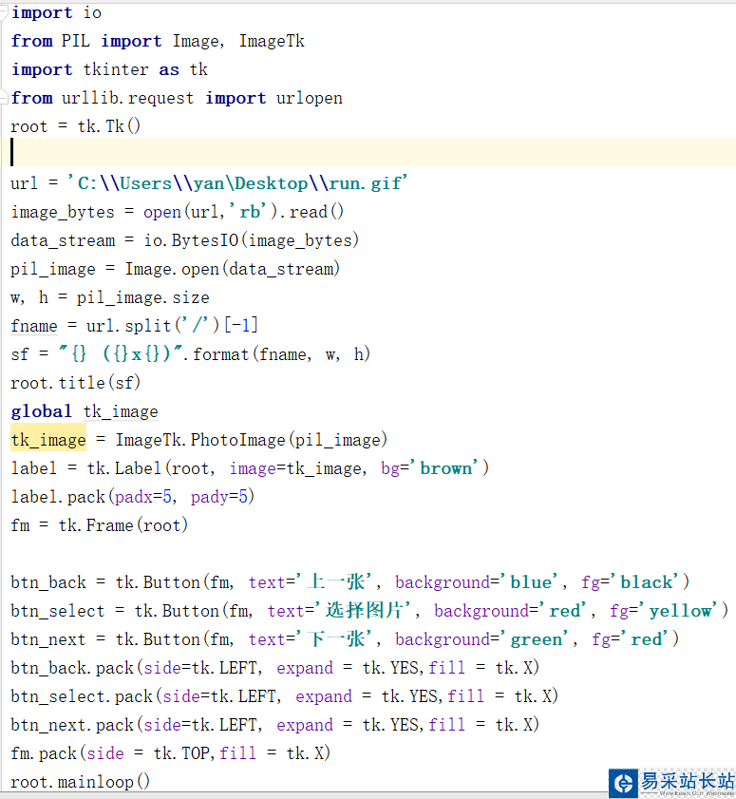Click the yellow-highlighted 'tk_image' variable
Screen dimensions: 736x799
pyautogui.click(x=48, y=439)
